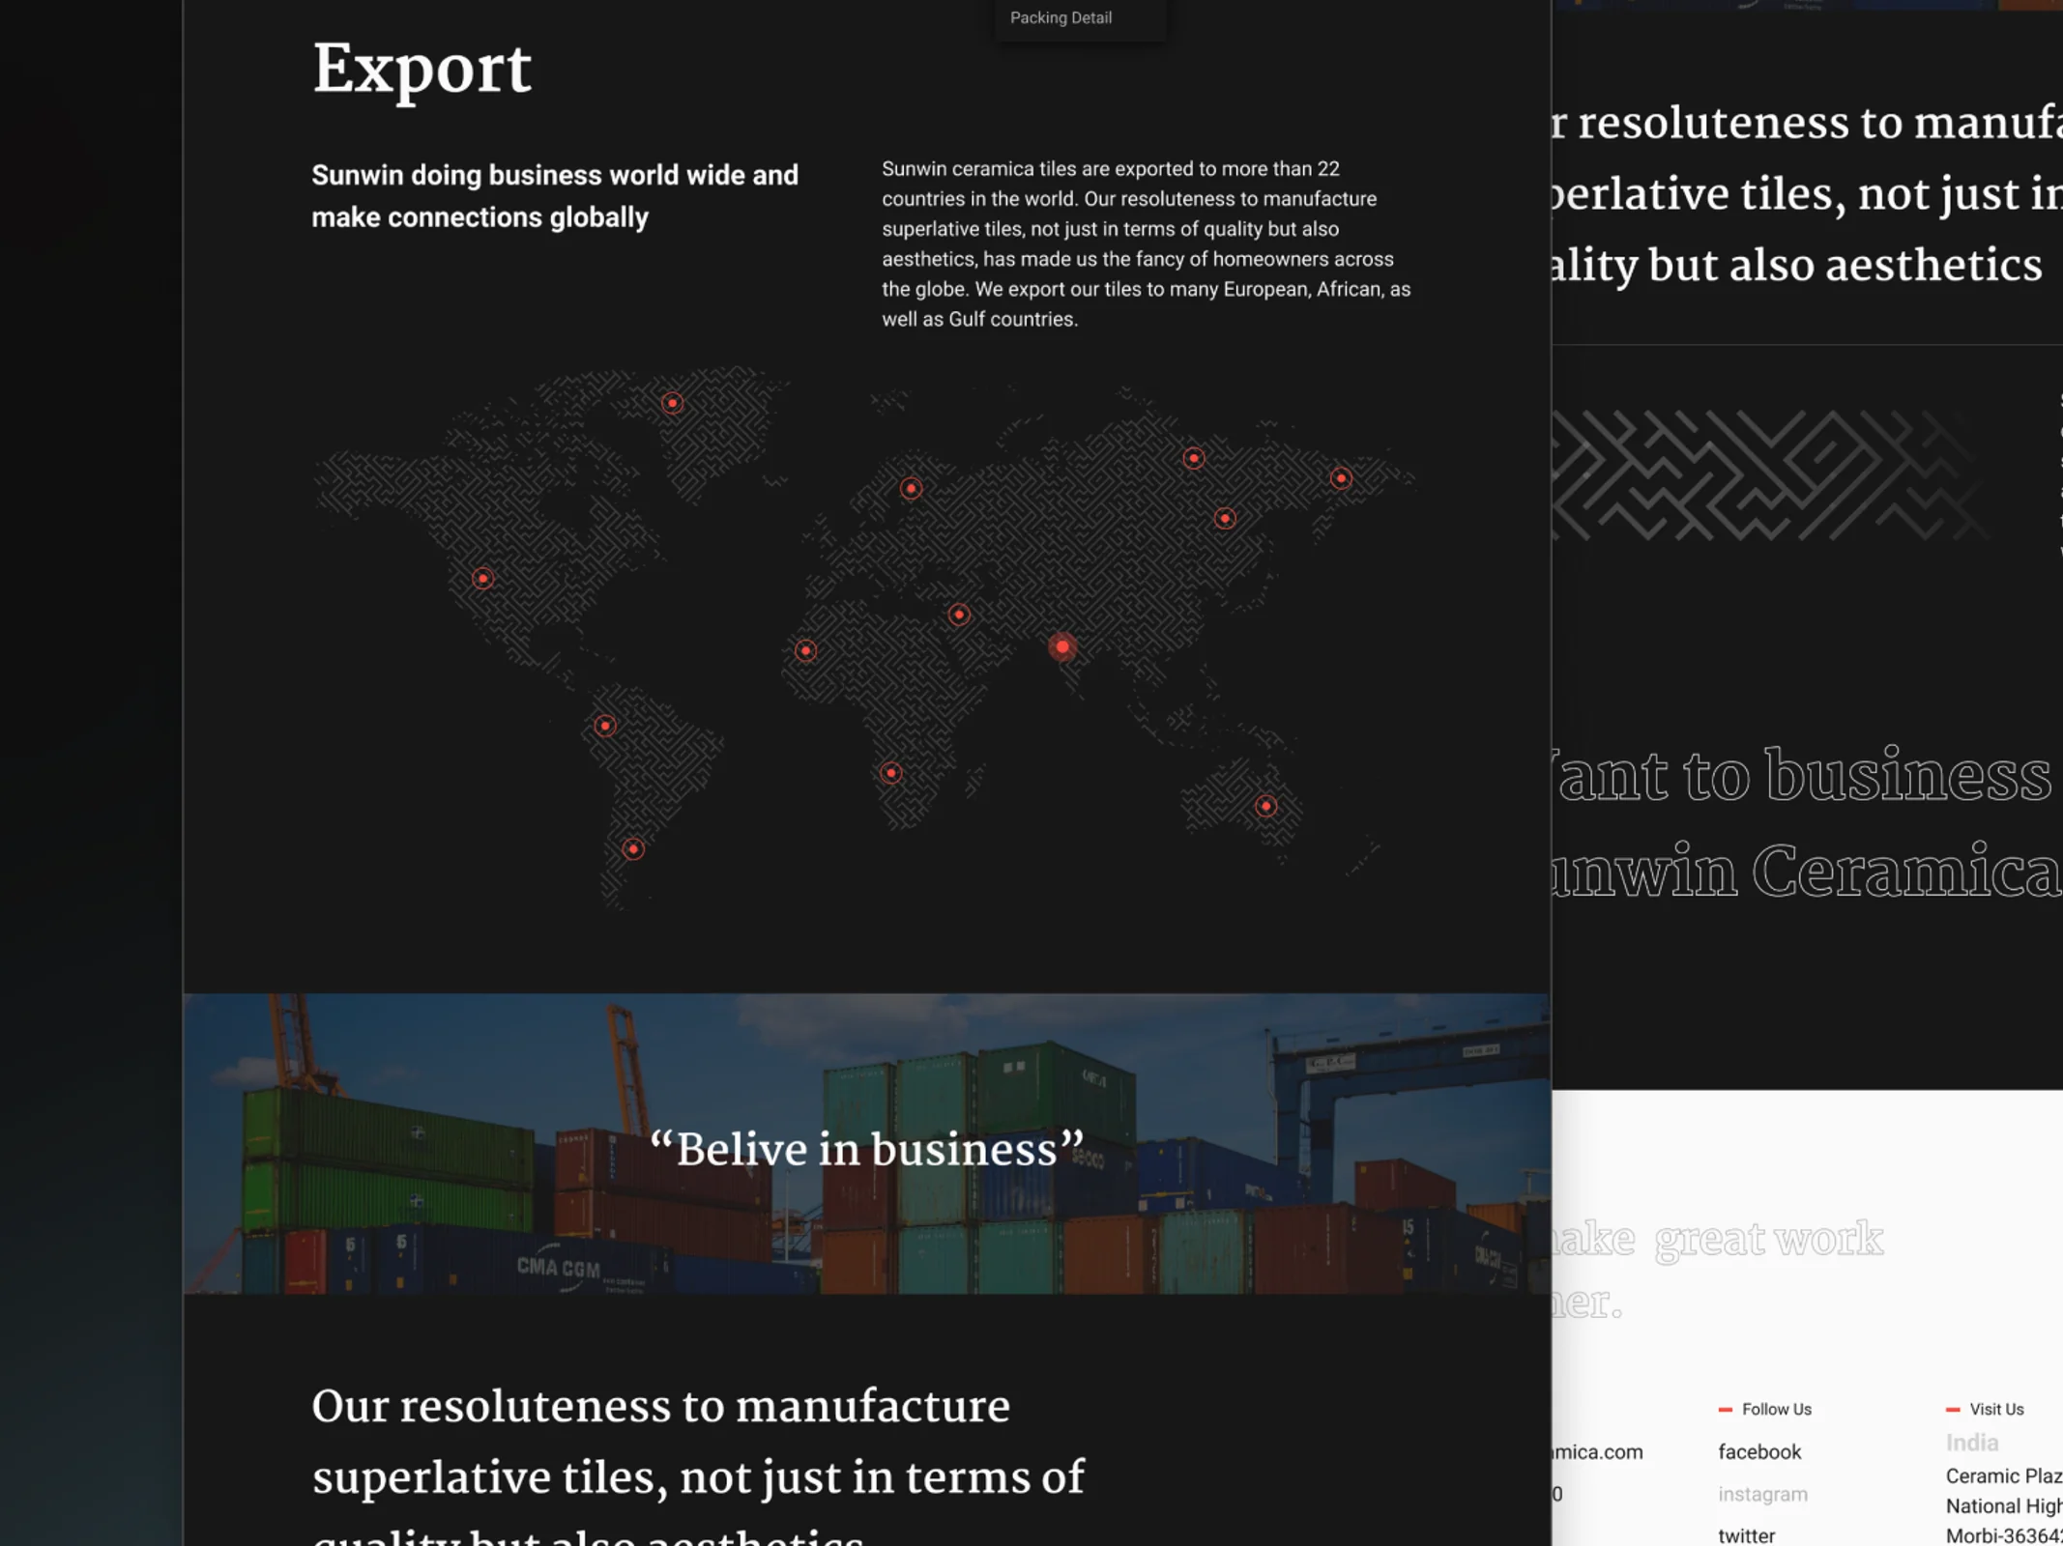Select the Greenland map marker
The height and width of the screenshot is (1546, 2063).
pyautogui.click(x=672, y=403)
